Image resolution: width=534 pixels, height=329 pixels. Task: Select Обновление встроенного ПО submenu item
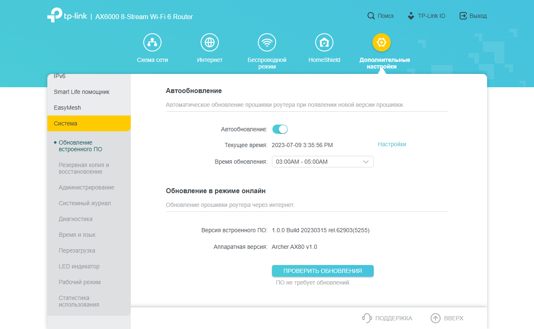point(81,146)
